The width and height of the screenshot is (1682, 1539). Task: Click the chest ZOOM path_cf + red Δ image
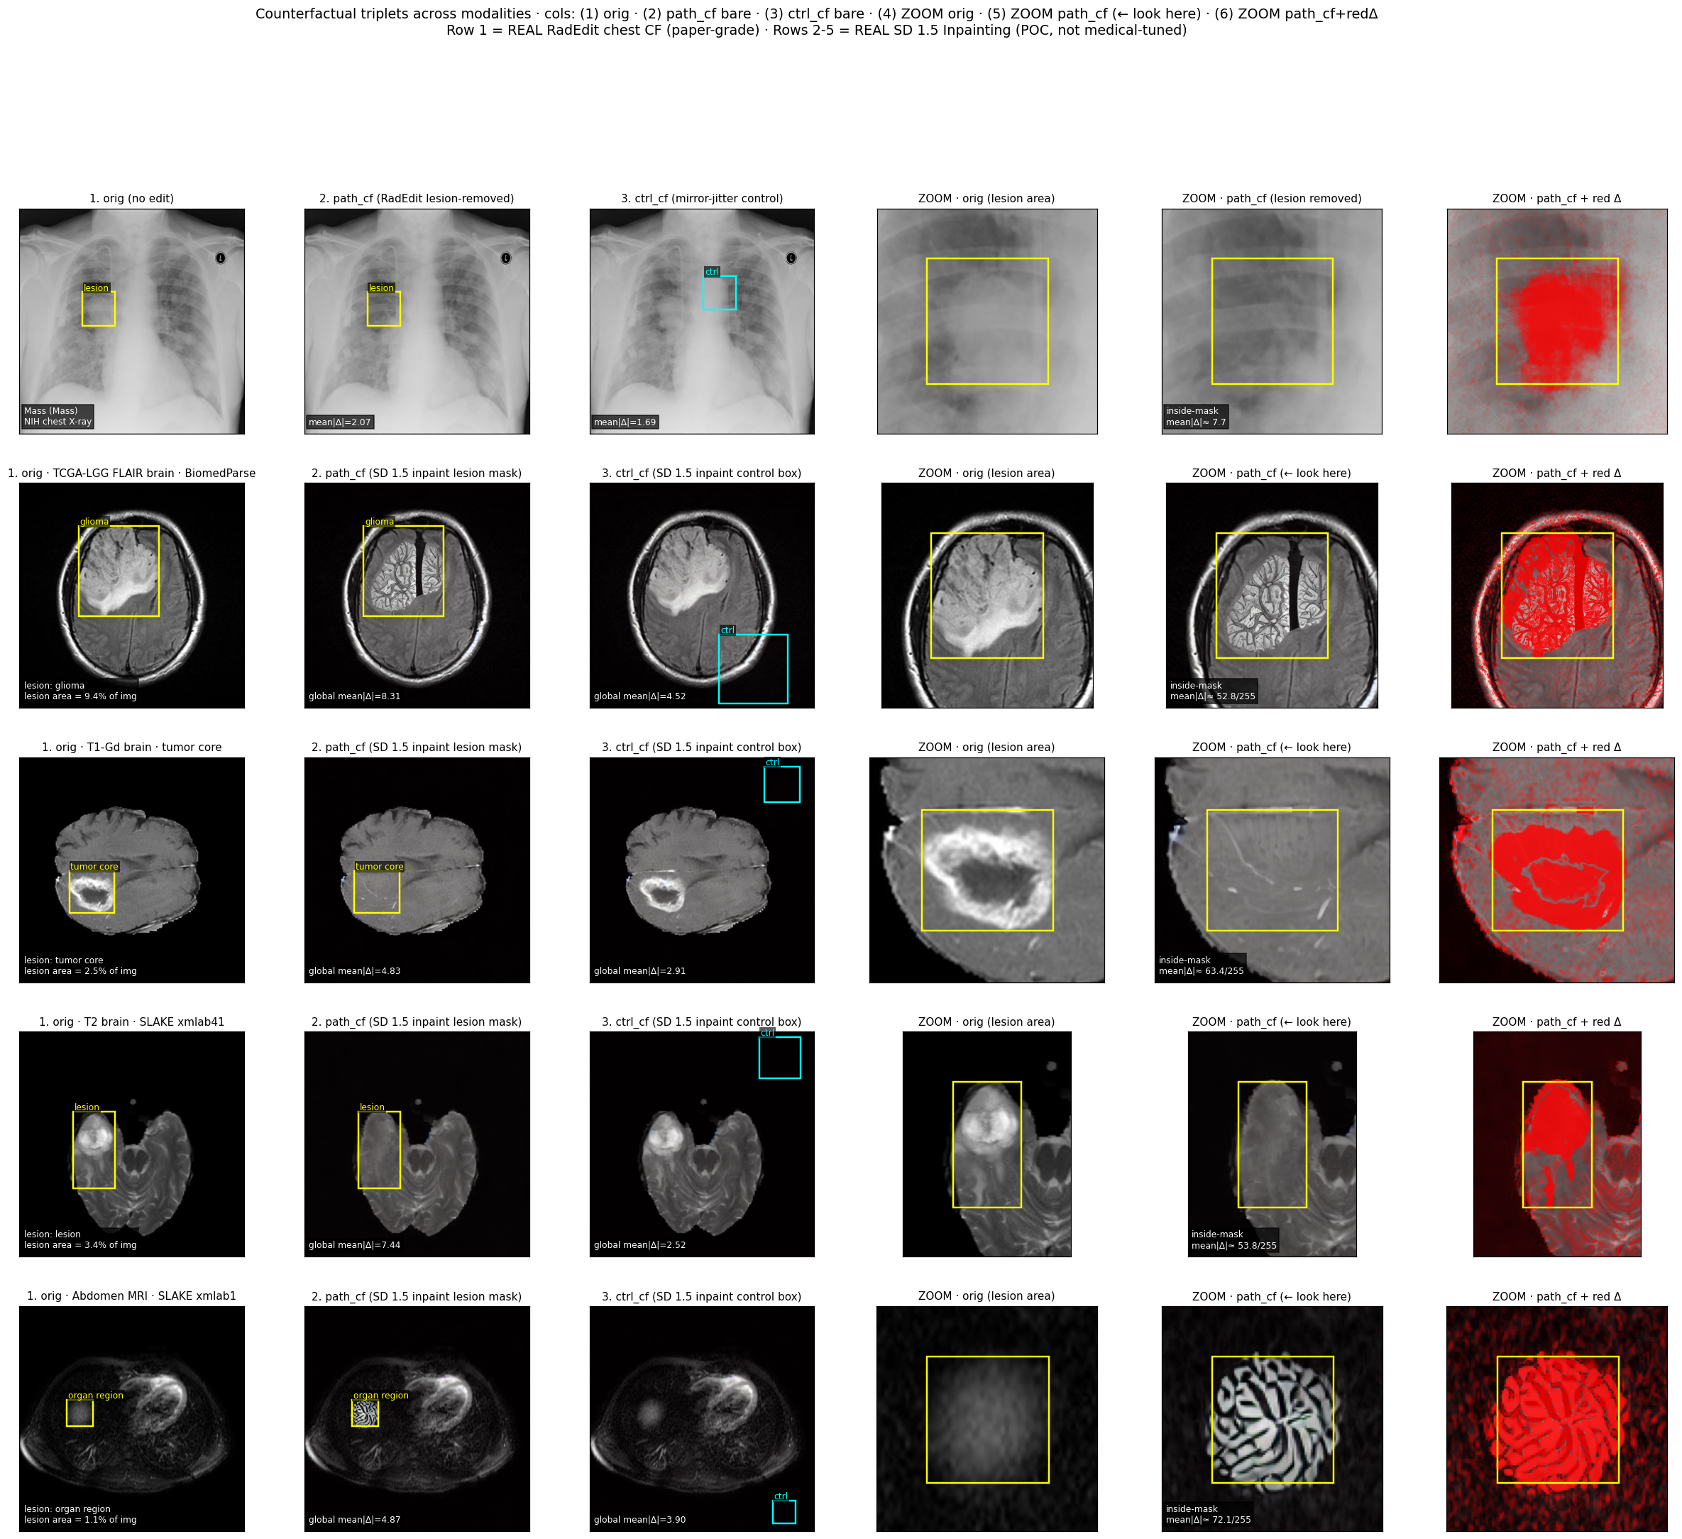[1557, 322]
